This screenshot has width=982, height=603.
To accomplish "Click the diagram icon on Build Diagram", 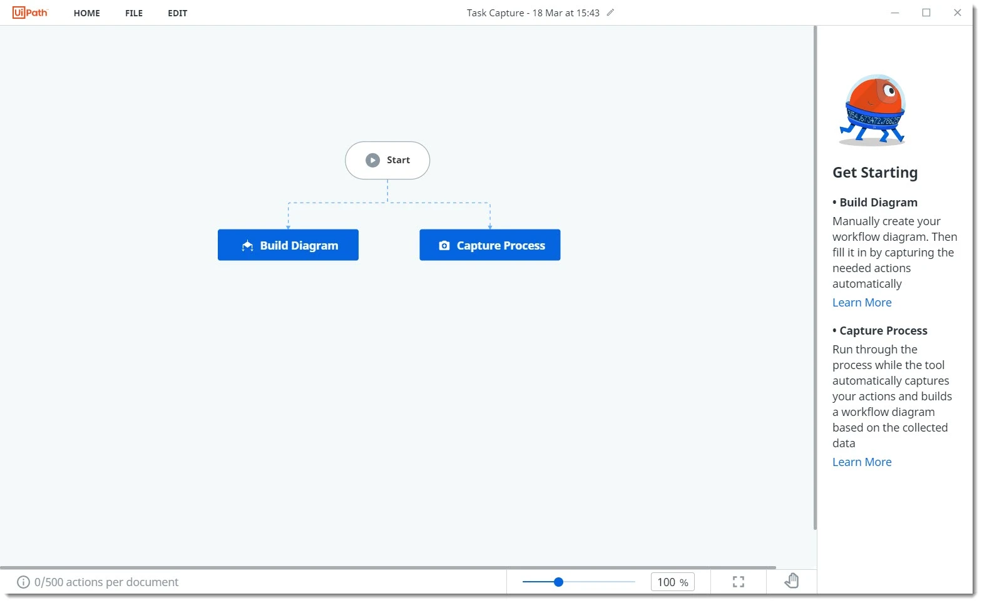I will 247,246.
